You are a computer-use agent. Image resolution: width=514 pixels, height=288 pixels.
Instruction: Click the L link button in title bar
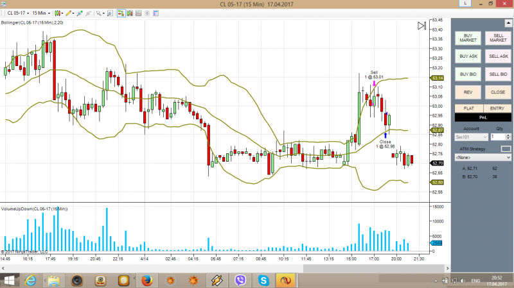pyautogui.click(x=465, y=3)
